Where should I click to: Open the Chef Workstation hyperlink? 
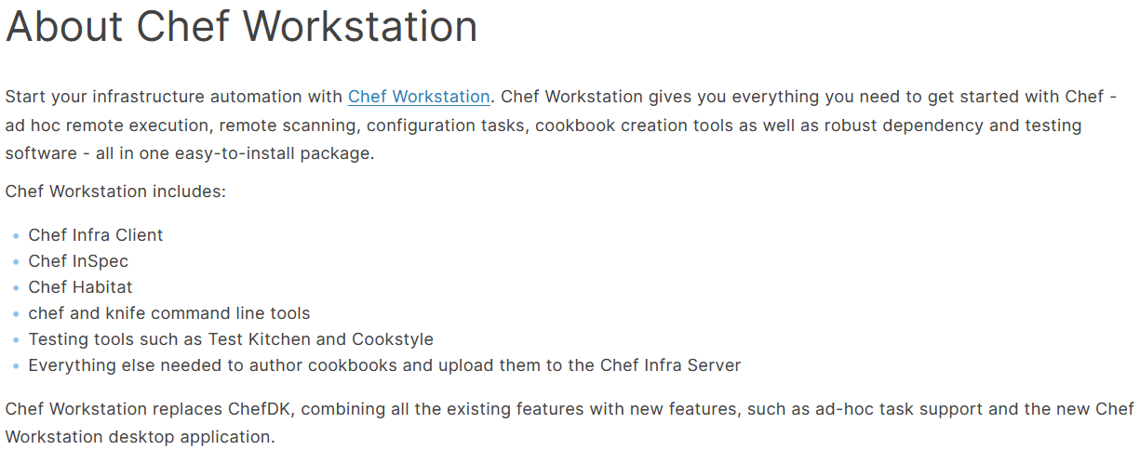(x=419, y=97)
